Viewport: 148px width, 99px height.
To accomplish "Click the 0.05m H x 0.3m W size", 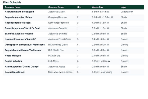I will click(101, 61).
